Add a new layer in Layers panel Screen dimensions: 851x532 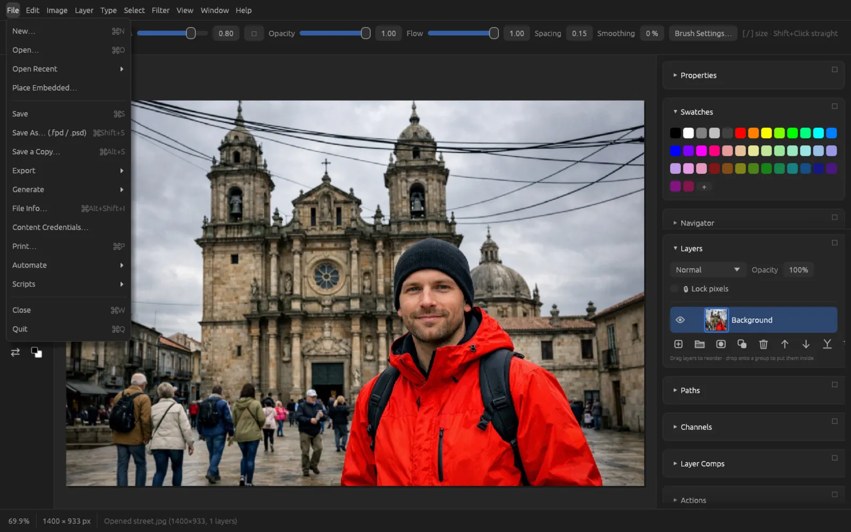678,344
